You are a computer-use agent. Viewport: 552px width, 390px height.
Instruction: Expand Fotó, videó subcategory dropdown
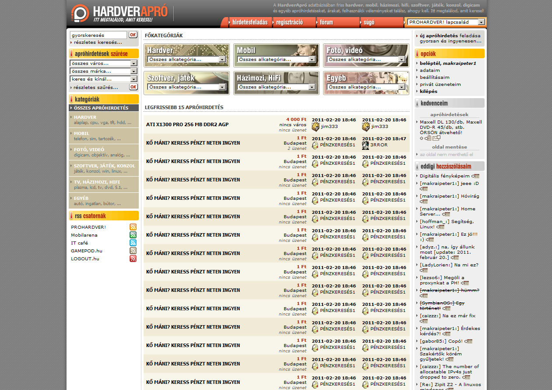pyautogui.click(x=366, y=59)
